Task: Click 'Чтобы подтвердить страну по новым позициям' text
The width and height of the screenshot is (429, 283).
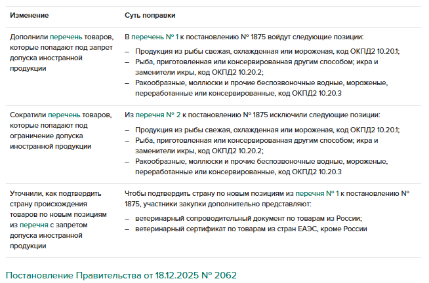Action: click(x=267, y=199)
